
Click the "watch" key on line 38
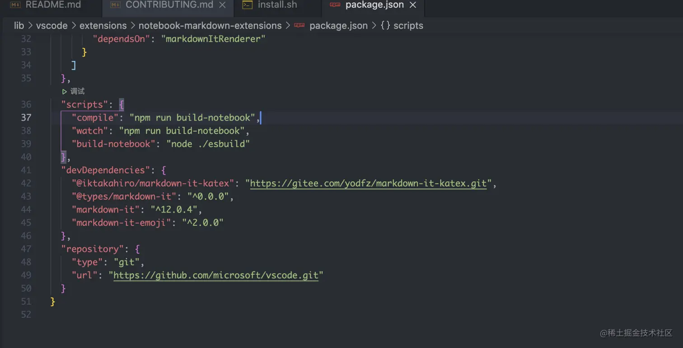pos(89,131)
